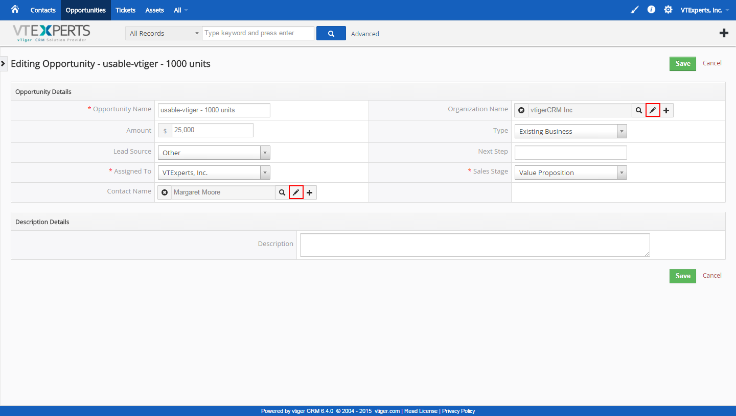736x416 pixels.
Task: Open the Assigned To dropdown
Action: (214, 173)
